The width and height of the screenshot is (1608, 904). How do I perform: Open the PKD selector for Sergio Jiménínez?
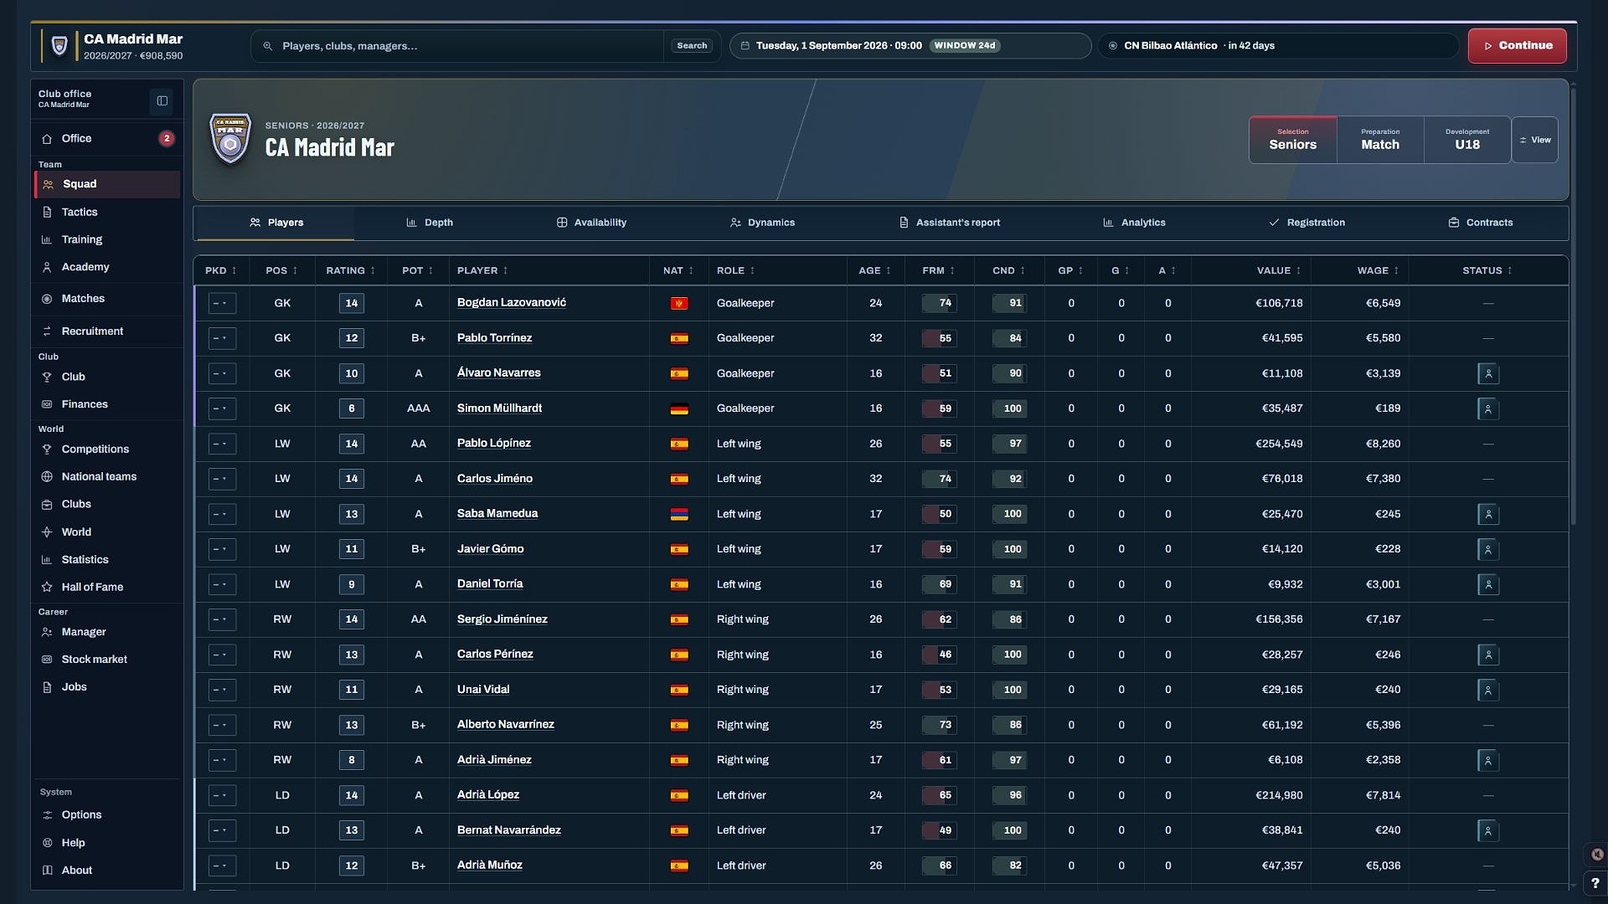(222, 619)
